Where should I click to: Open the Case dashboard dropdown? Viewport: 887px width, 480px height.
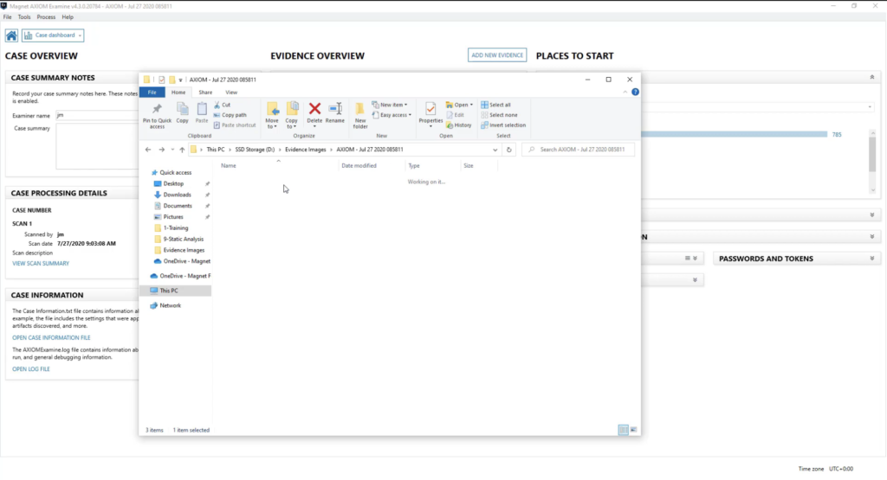[53, 35]
